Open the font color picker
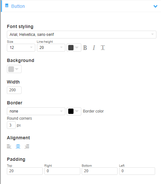This screenshot has width=161, height=184. 74,48
